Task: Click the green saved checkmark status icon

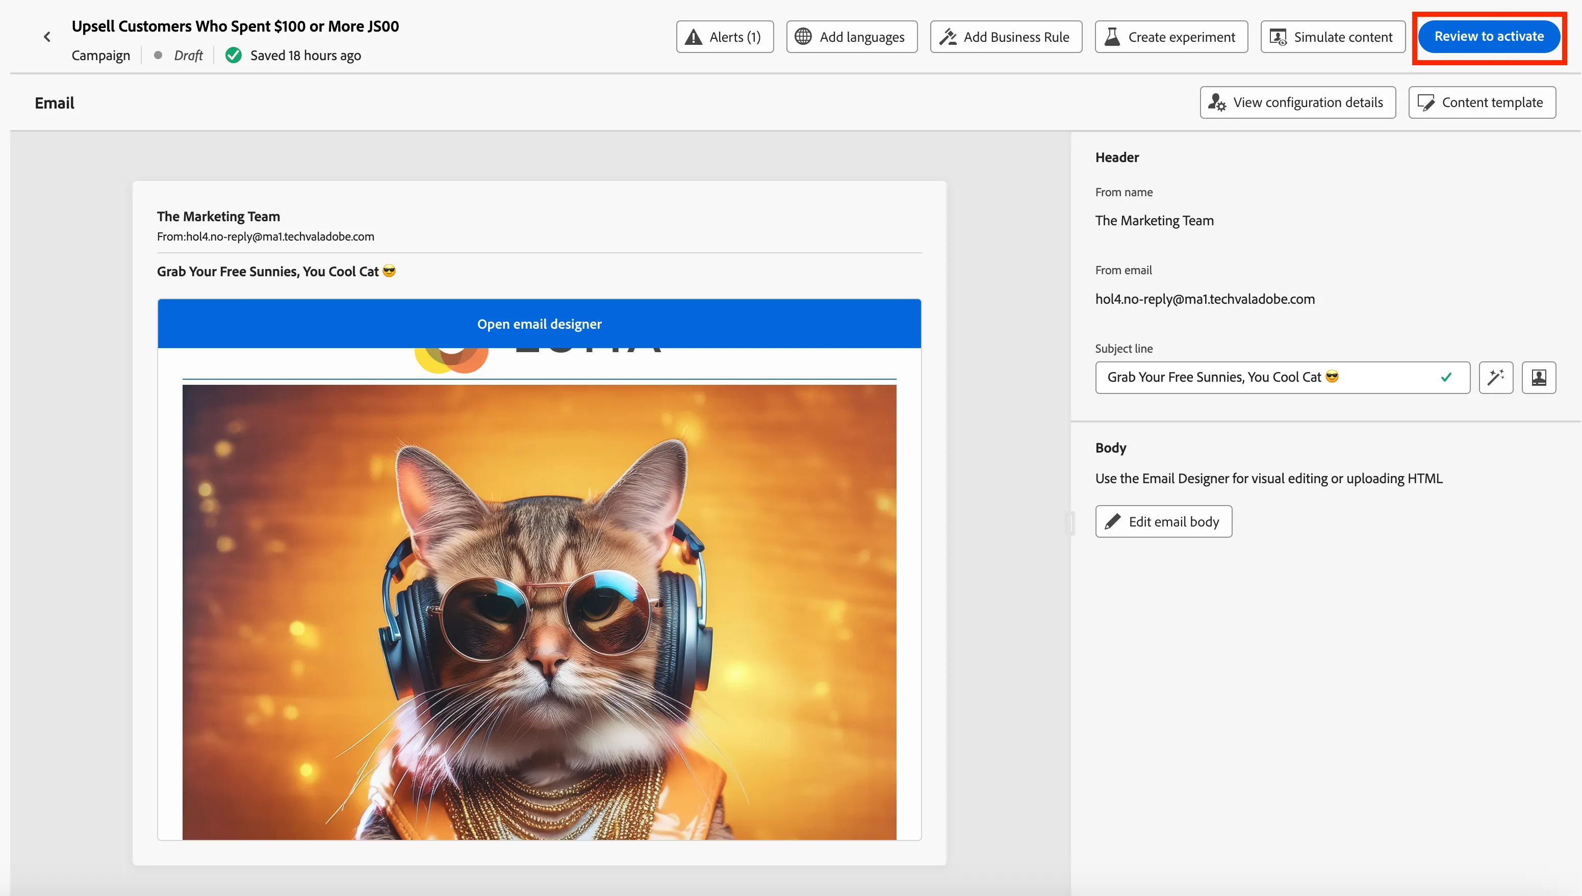Action: point(233,56)
